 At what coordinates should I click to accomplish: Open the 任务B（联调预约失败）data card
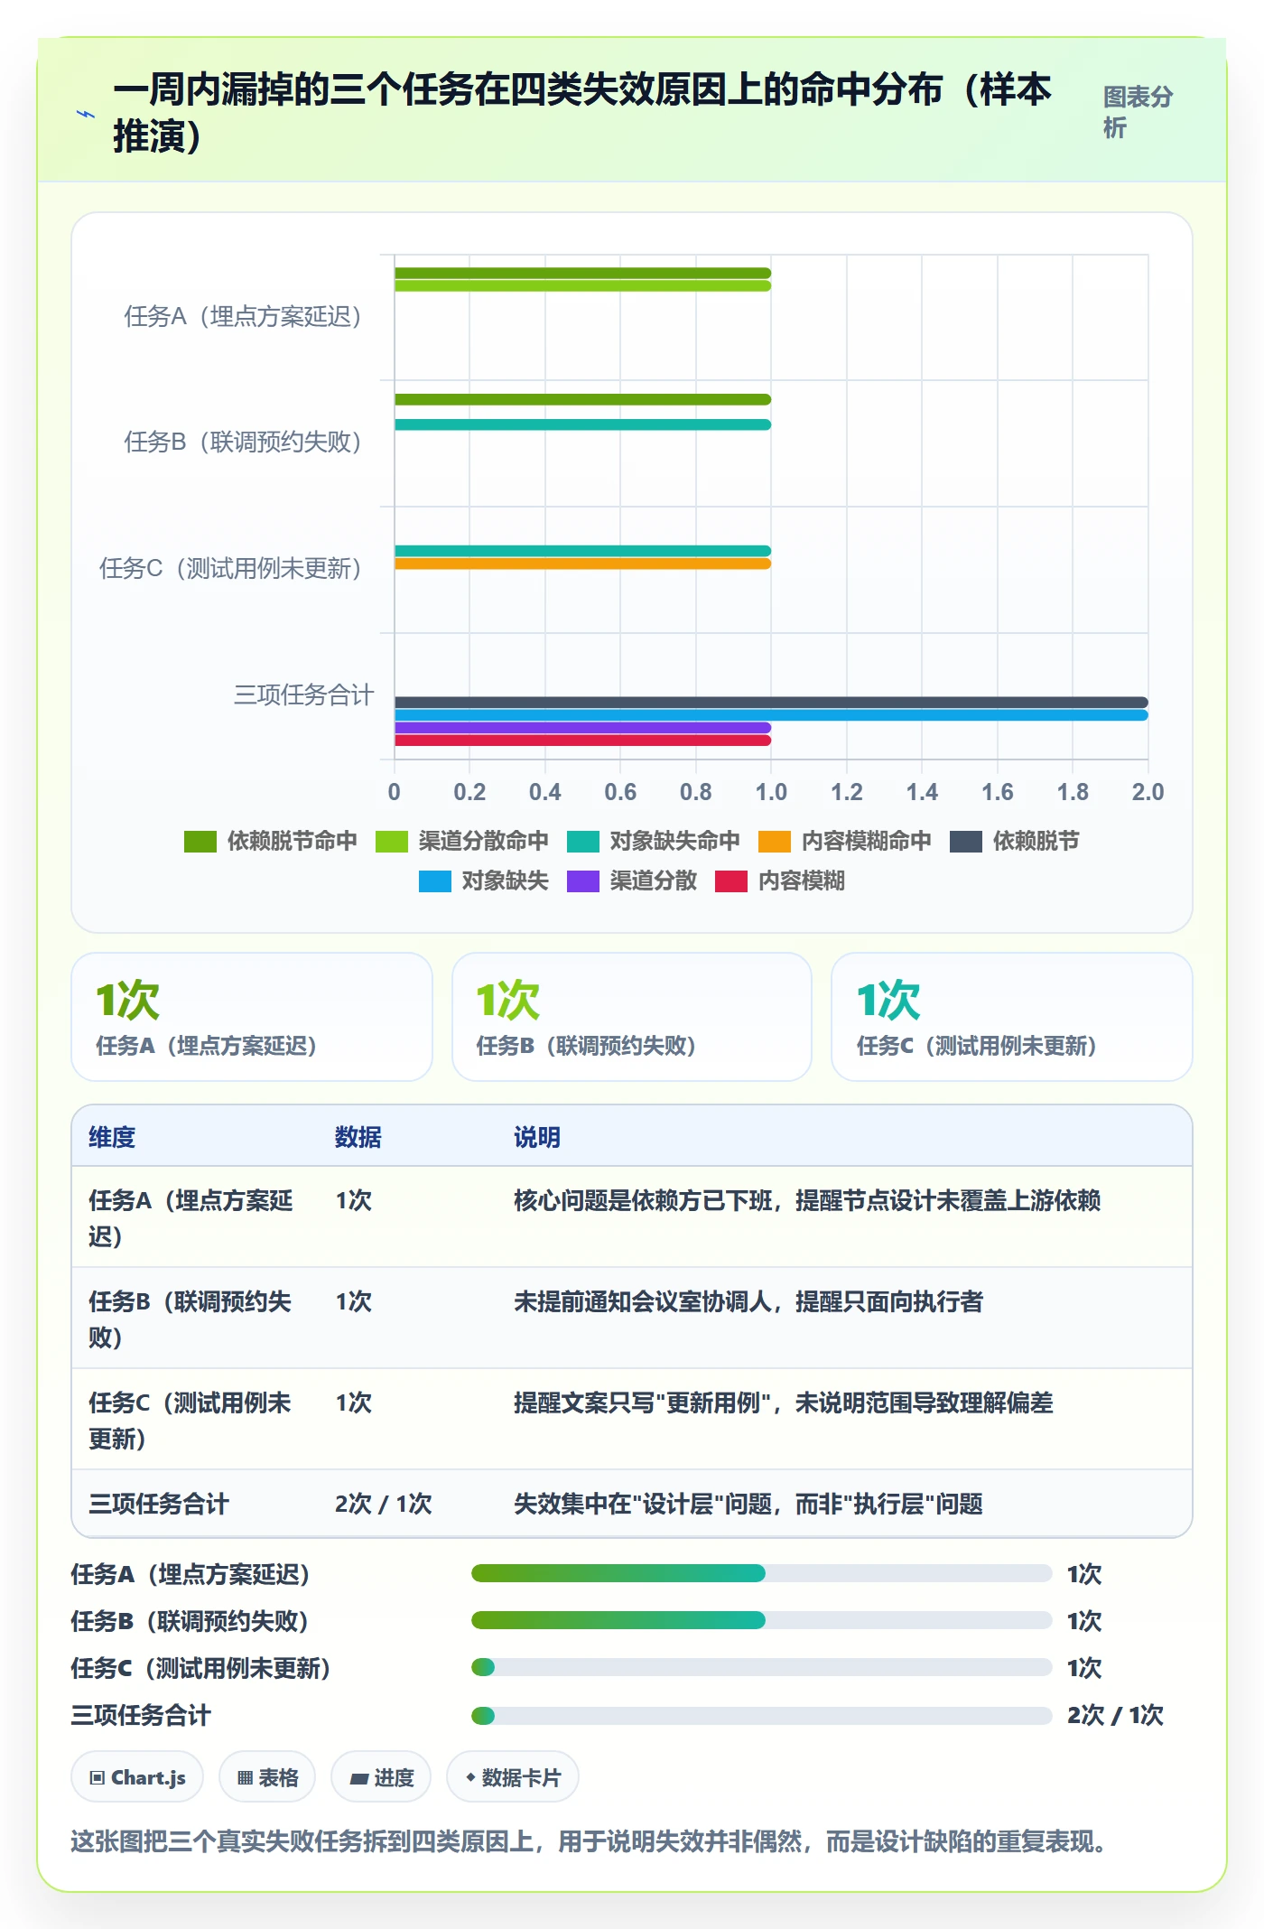click(x=632, y=1017)
